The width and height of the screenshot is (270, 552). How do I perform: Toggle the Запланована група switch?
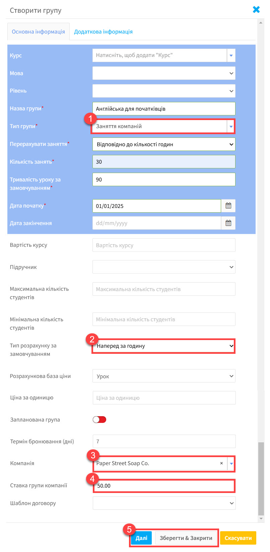click(99, 420)
